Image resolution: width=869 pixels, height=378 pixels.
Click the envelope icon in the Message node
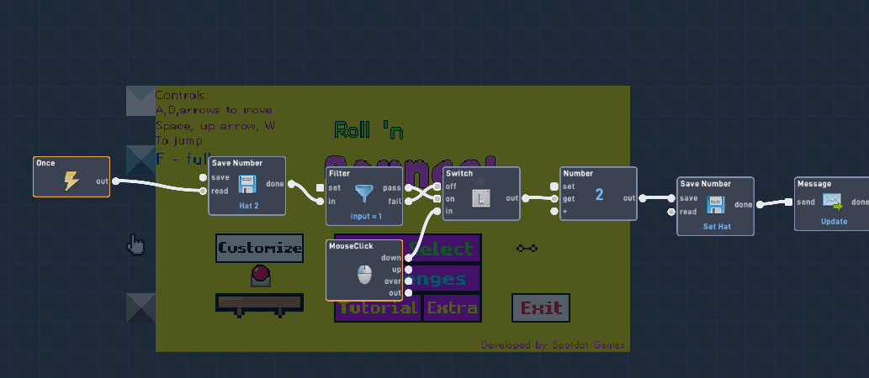[833, 202]
